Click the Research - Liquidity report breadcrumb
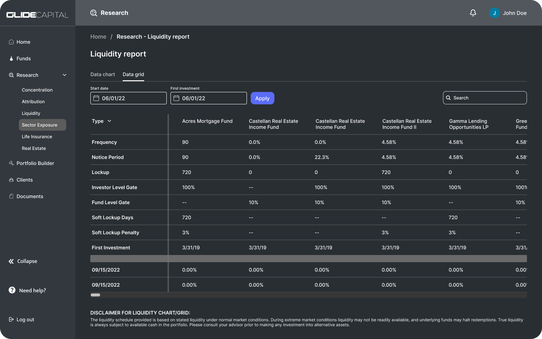The width and height of the screenshot is (542, 339). point(153,37)
